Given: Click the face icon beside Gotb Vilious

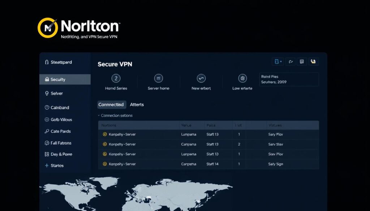Looking at the screenshot, I should [47, 119].
